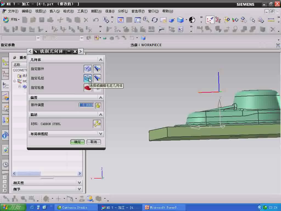This screenshot has width=281, height=211.
Task: Collapse the workpiece child tree node
Action: [x=19, y=87]
